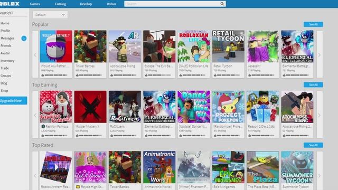Open Elemental Battlegrounds thumbnail in Top Earning
338x190 pixels.
click(x=159, y=107)
